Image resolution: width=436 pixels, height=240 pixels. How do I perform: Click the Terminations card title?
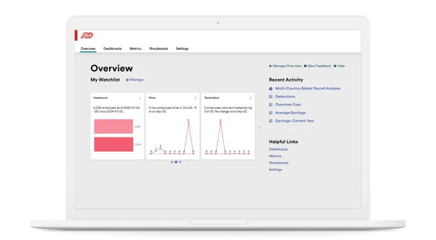coord(212,98)
